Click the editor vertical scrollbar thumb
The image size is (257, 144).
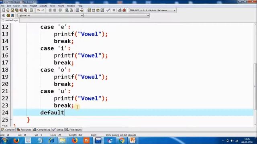(255, 86)
